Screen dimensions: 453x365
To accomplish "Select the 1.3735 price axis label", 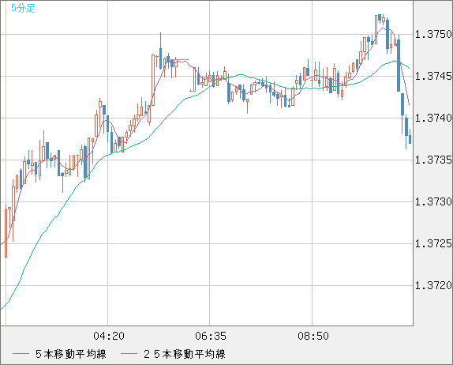I will coord(433,160).
